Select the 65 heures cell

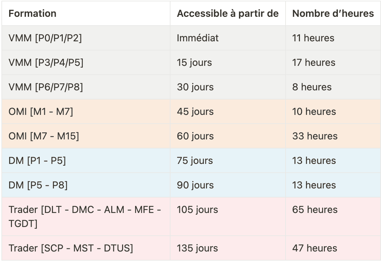click(333, 216)
